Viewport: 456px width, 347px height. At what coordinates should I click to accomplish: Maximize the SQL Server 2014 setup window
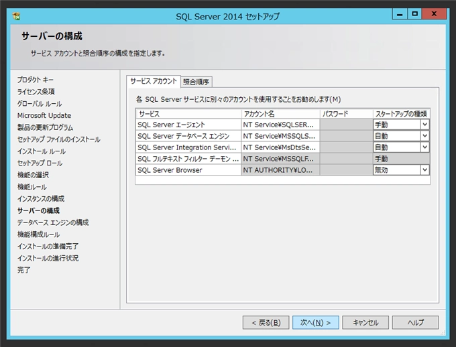click(x=414, y=14)
